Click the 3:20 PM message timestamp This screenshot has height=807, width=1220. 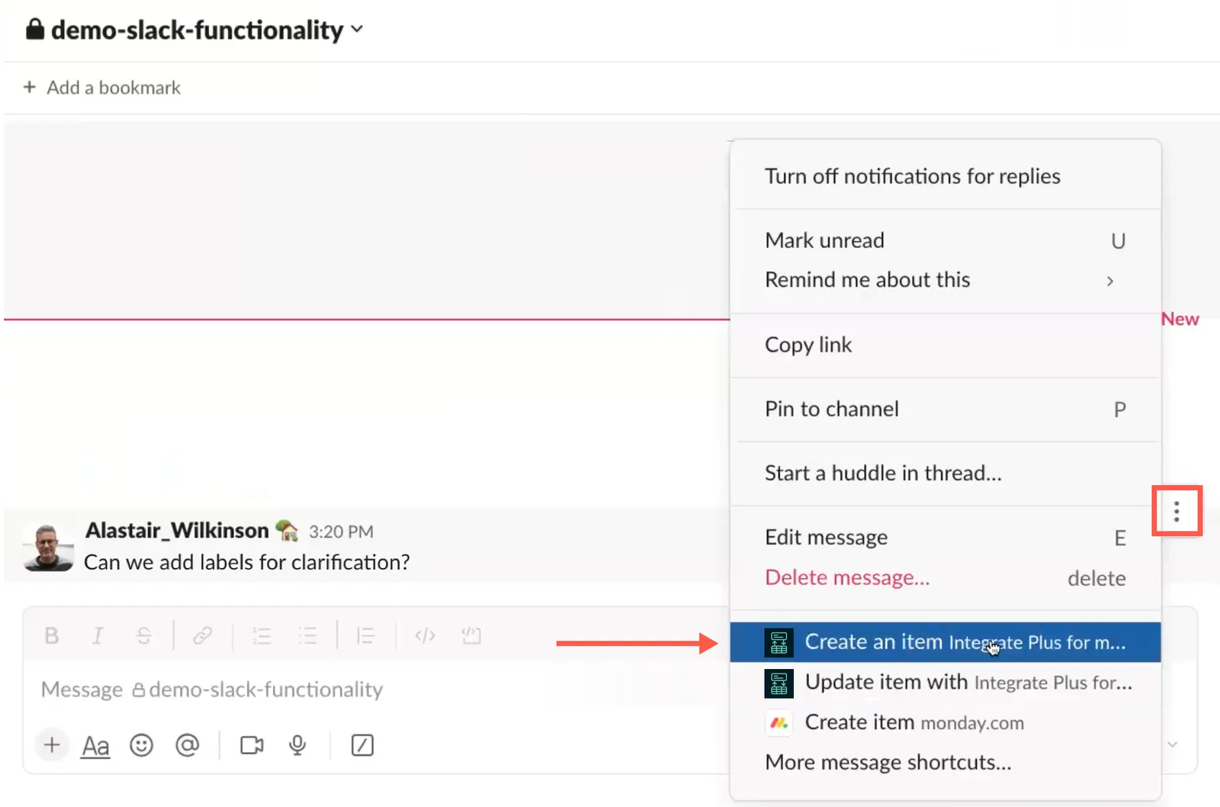341,532
